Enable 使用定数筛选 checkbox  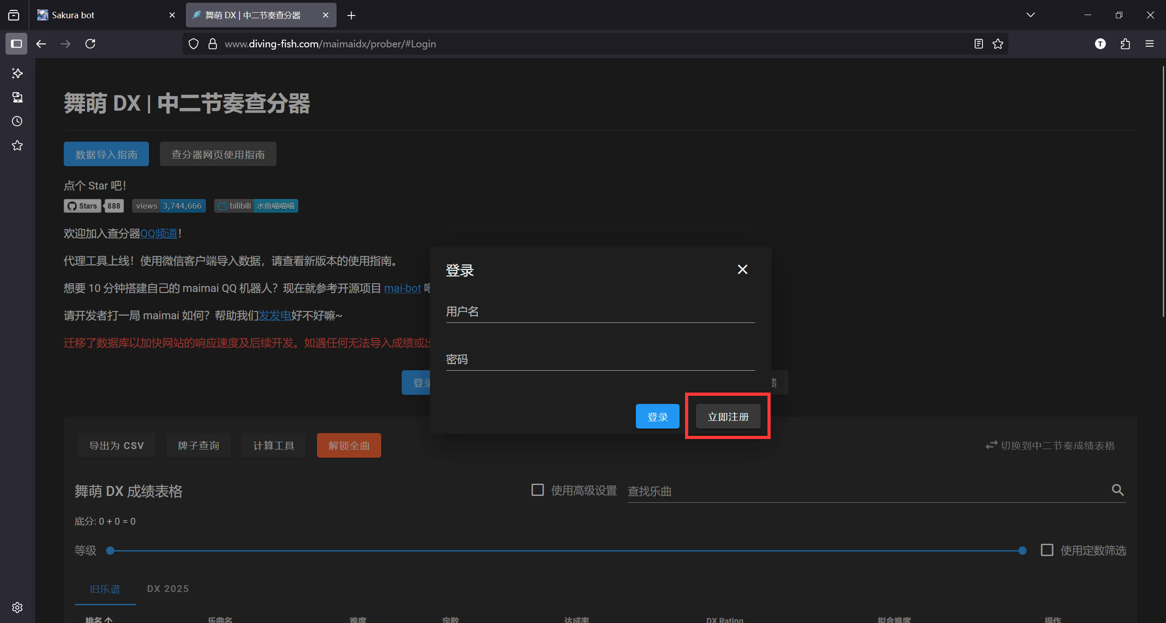click(x=1047, y=550)
